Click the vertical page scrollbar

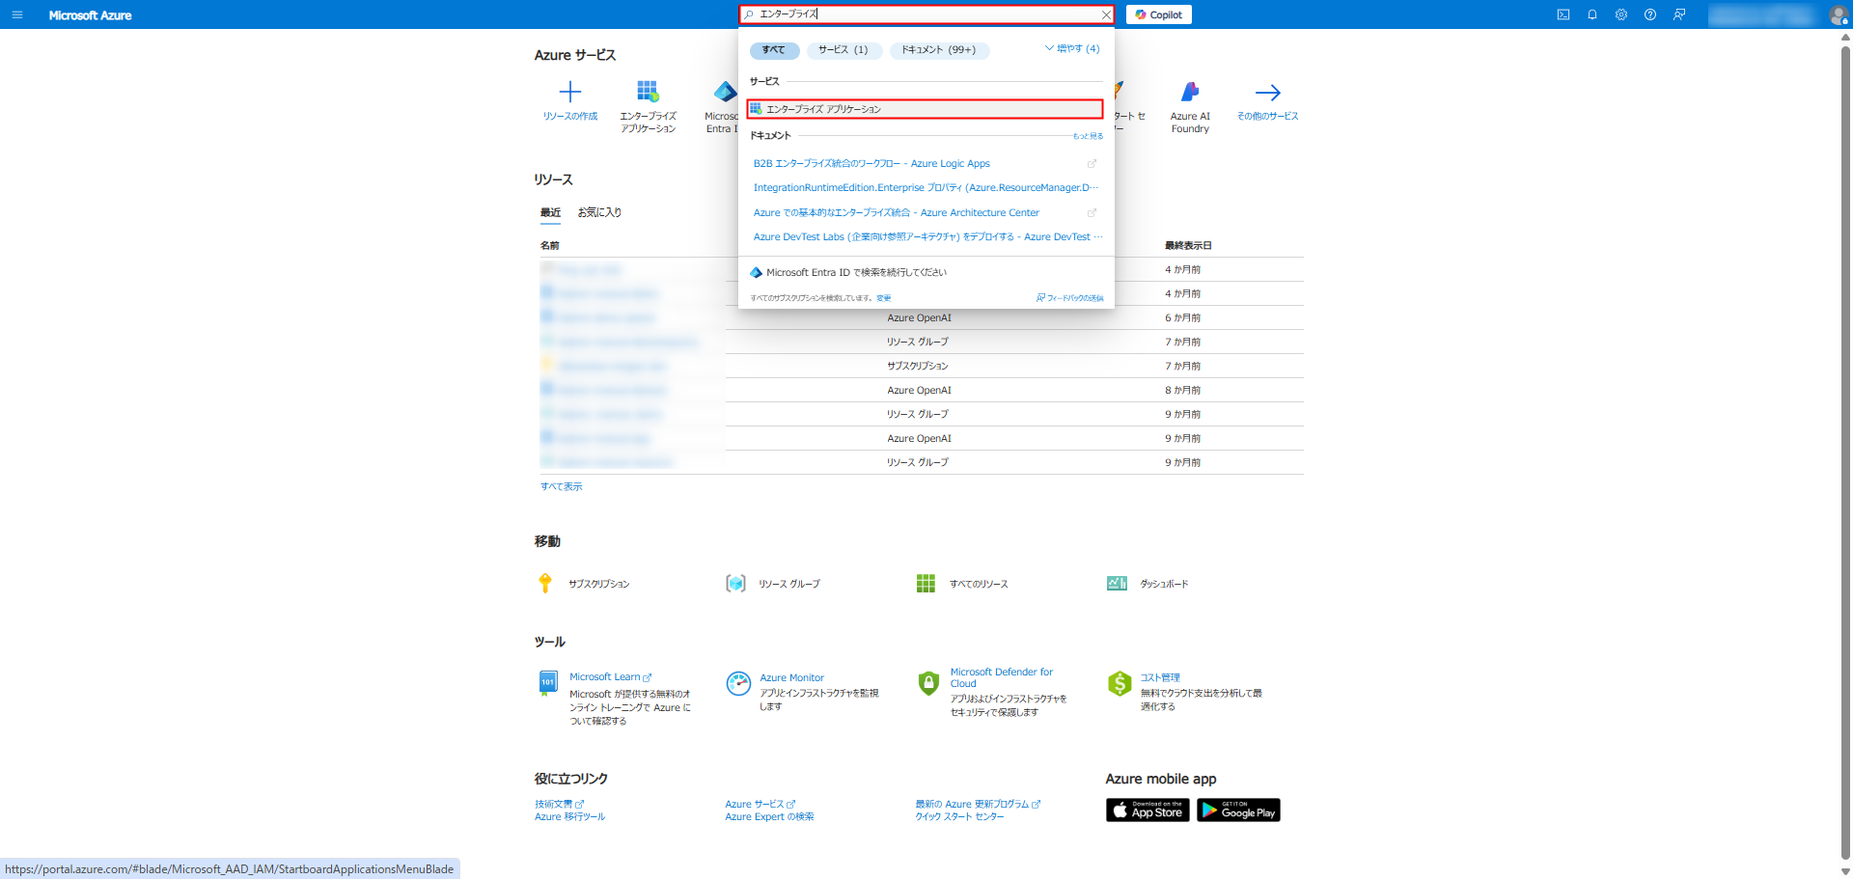point(1845,452)
